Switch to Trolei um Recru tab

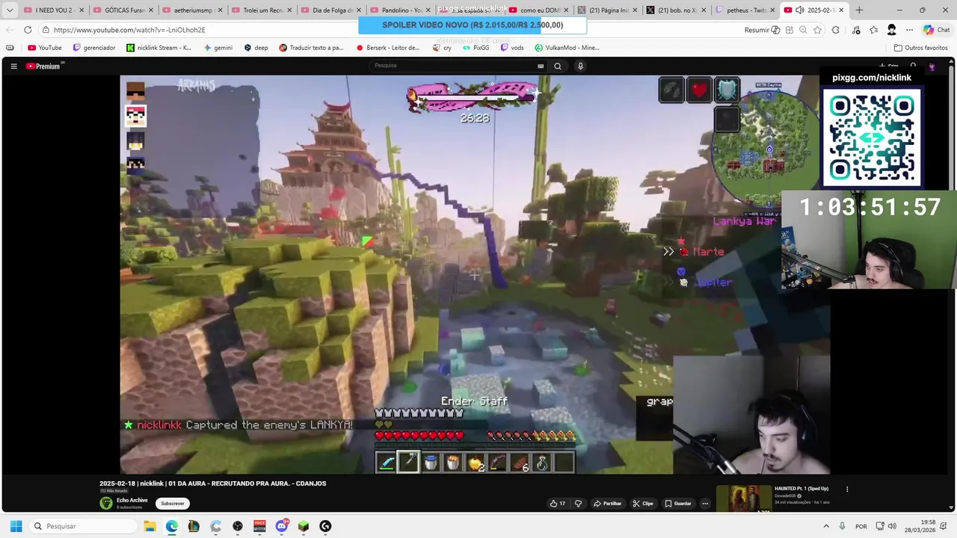[262, 10]
